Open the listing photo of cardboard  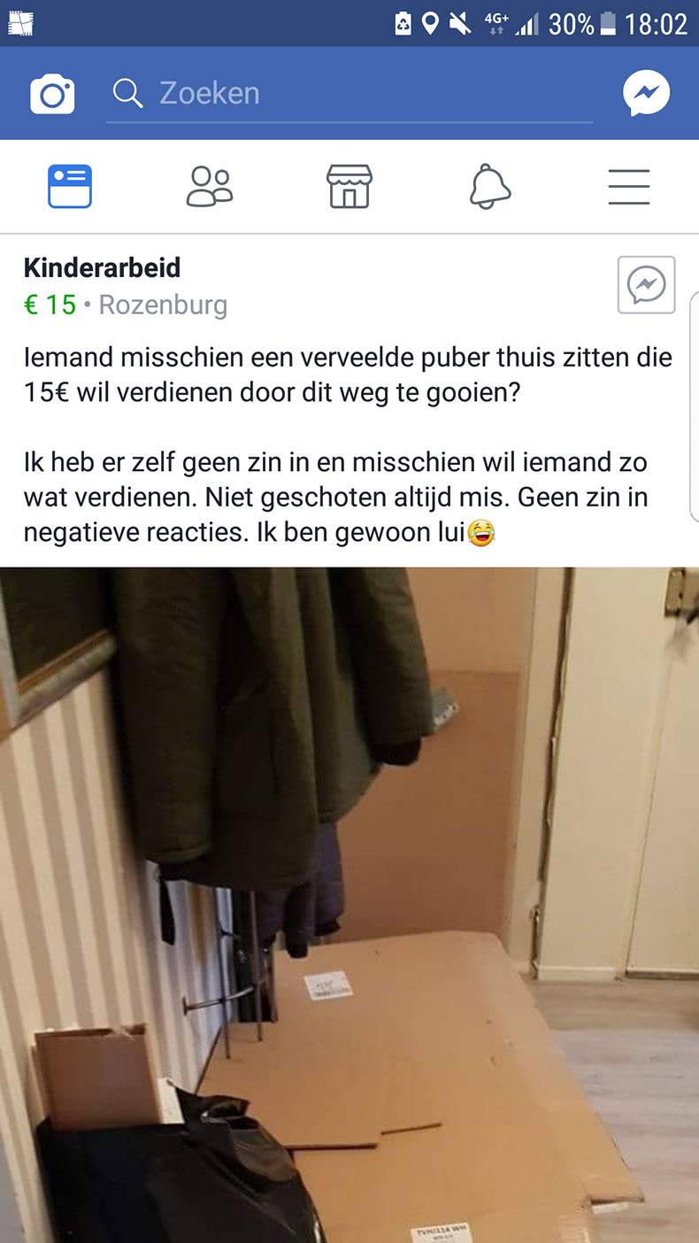(349, 905)
